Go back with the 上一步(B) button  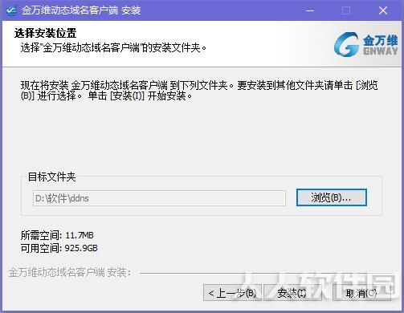coord(232,293)
